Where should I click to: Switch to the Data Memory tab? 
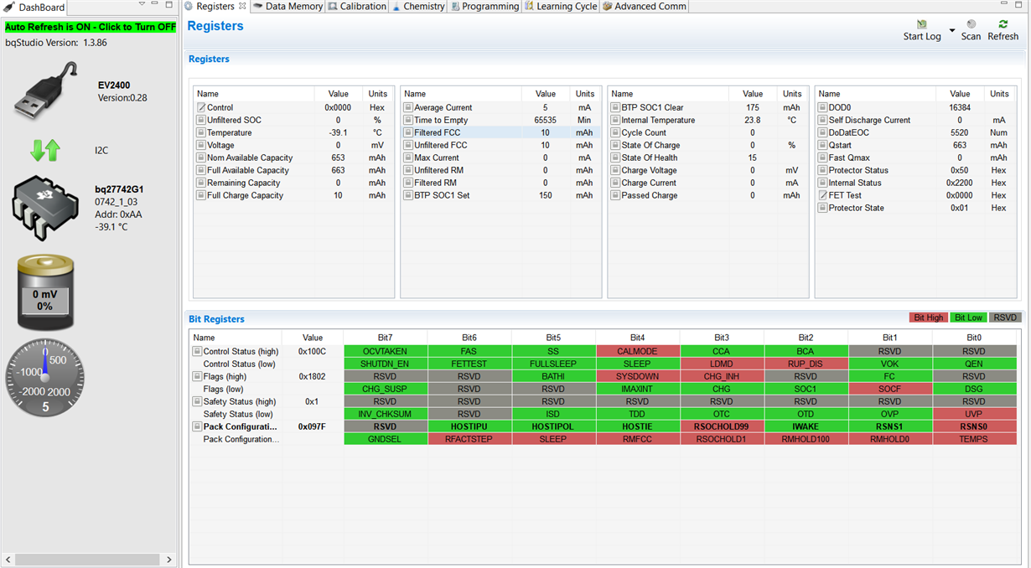coord(288,7)
